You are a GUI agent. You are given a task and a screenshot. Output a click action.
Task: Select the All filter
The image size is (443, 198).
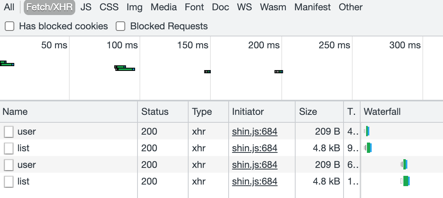[x=9, y=7]
